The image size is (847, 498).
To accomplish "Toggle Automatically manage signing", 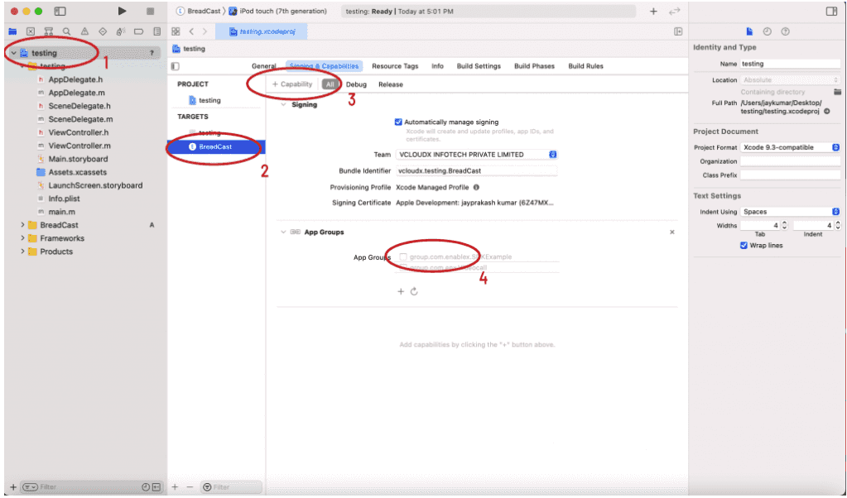I will tap(398, 122).
